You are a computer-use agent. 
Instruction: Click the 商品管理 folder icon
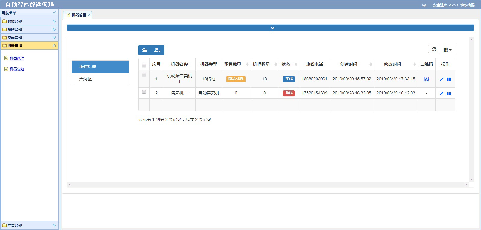(5, 37)
